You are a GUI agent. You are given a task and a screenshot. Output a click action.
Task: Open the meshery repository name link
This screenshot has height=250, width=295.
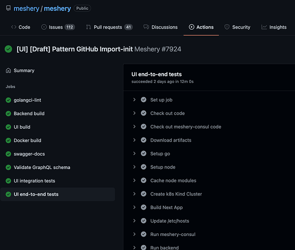[x=57, y=8]
